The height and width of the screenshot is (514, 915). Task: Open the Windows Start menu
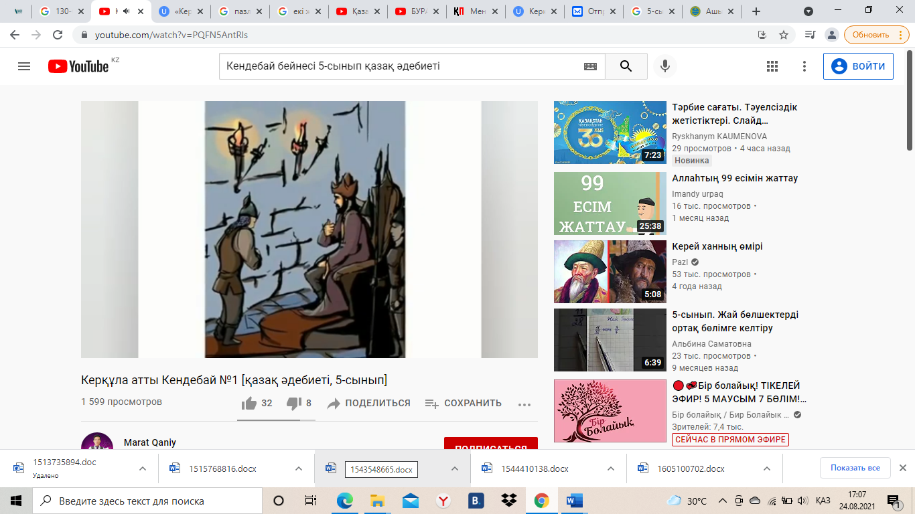16,501
